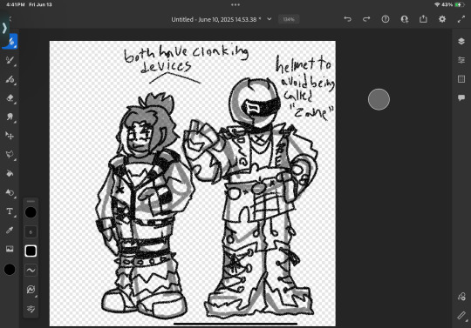Choose the Type tool
This screenshot has height=328, width=471.
(x=10, y=211)
